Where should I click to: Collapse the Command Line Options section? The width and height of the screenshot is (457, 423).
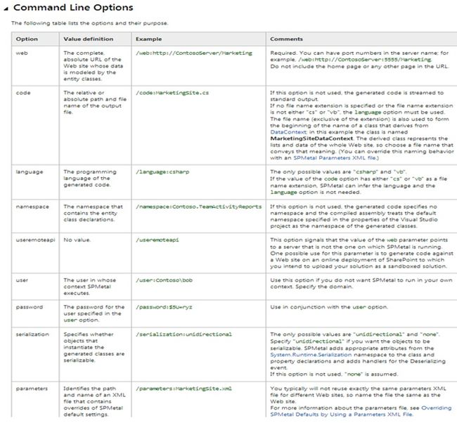coord(6,8)
